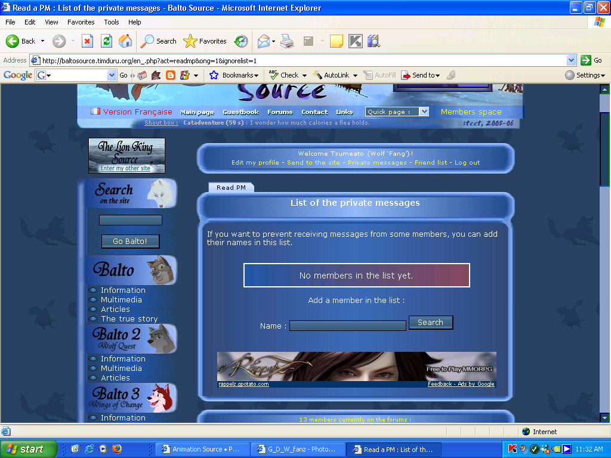Screen dimensions: 611x458
Task: Click the Mail envelope icon
Action: pyautogui.click(x=263, y=41)
